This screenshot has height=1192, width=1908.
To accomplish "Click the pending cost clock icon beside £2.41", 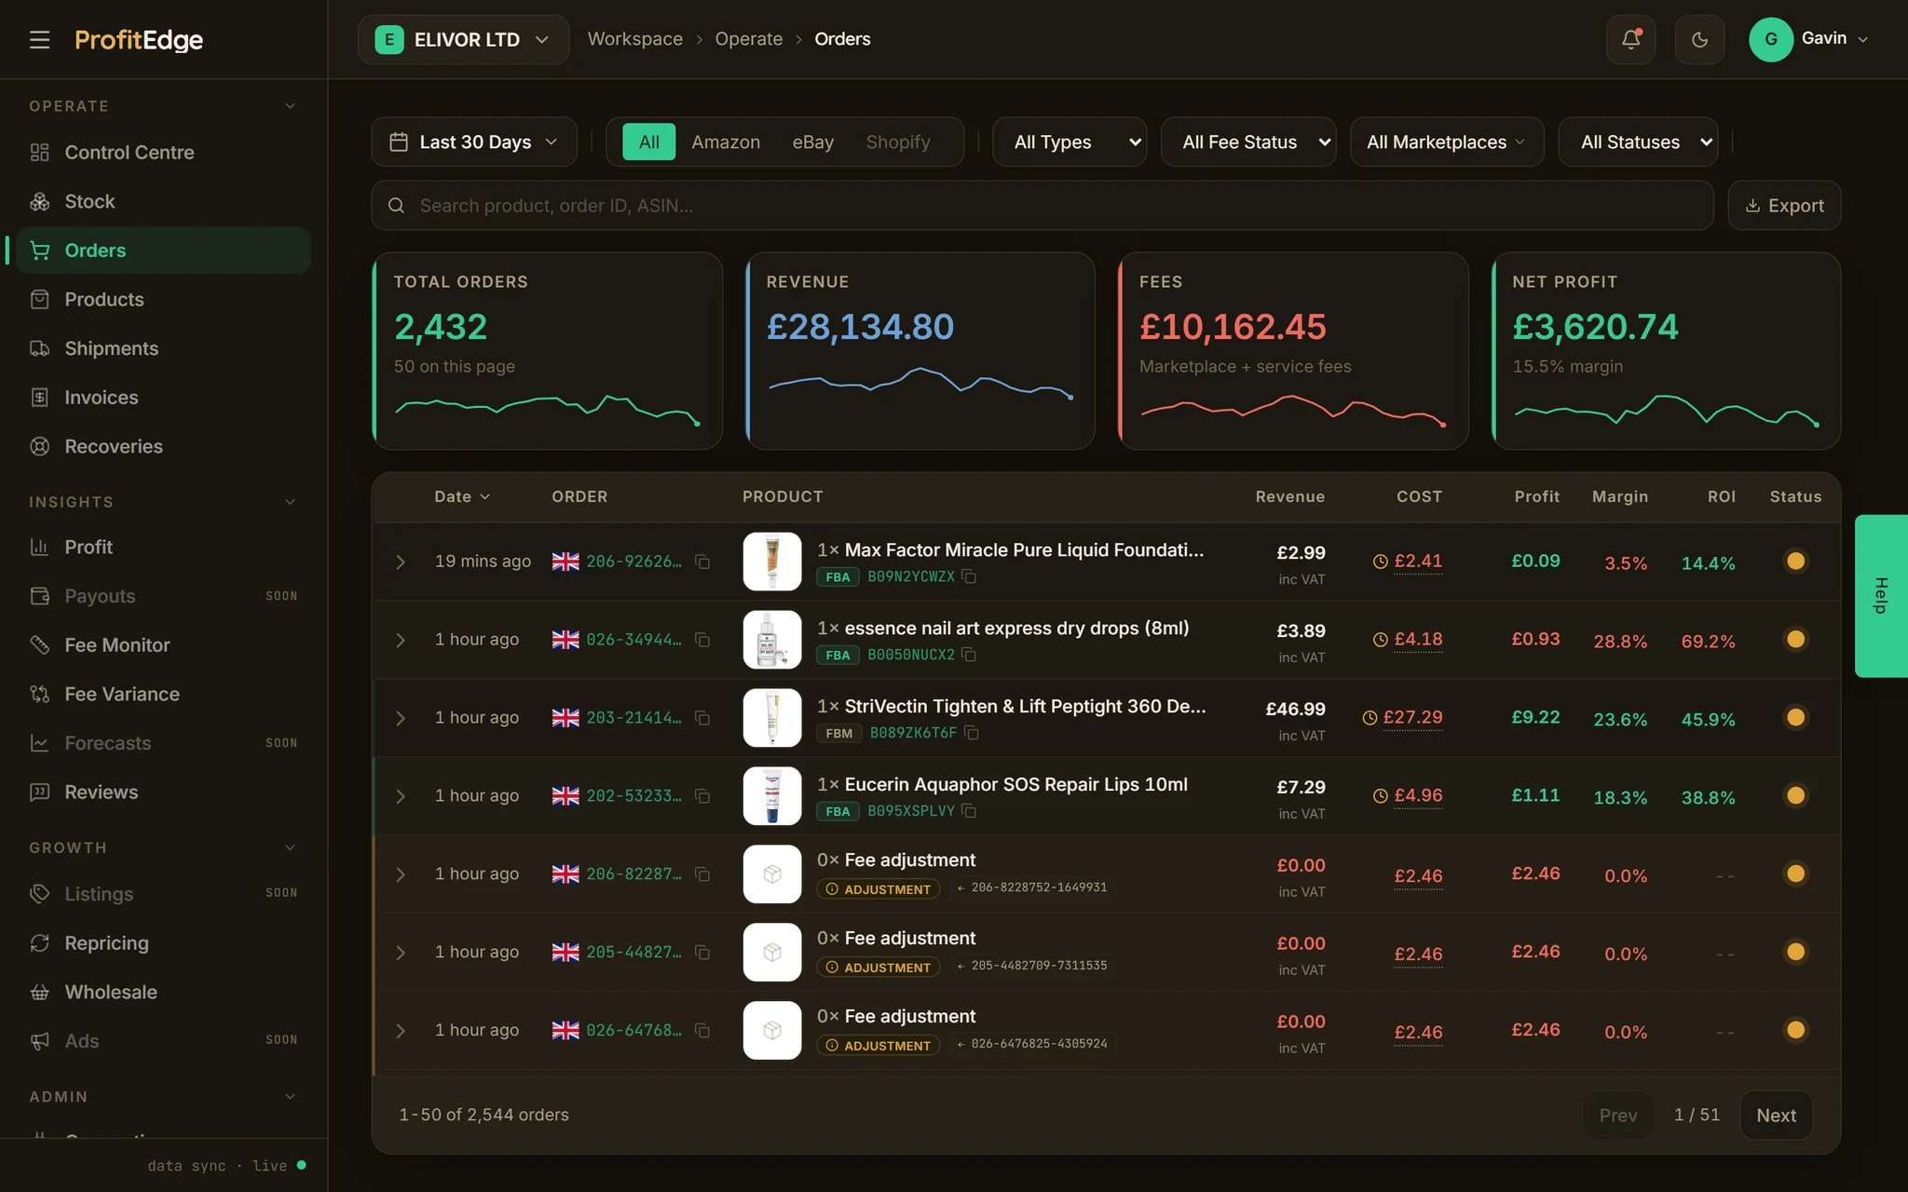I will (1380, 562).
